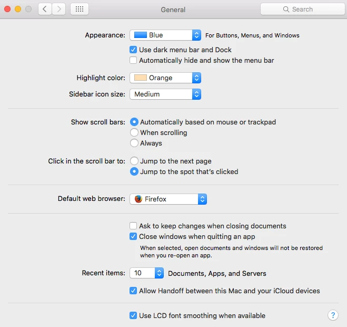Viewport: 347px width, 327px height.
Task: Click the 'Sidebar icon size:' label
Action: pos(97,94)
